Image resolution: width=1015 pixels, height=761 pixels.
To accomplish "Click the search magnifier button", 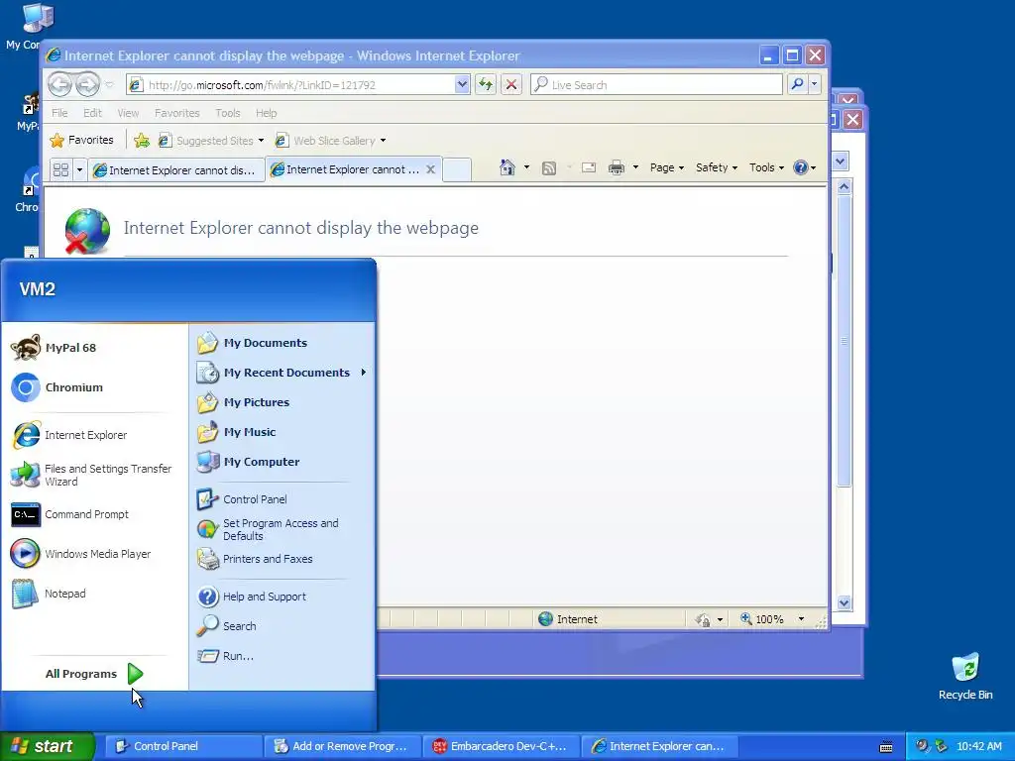I will [x=798, y=85].
